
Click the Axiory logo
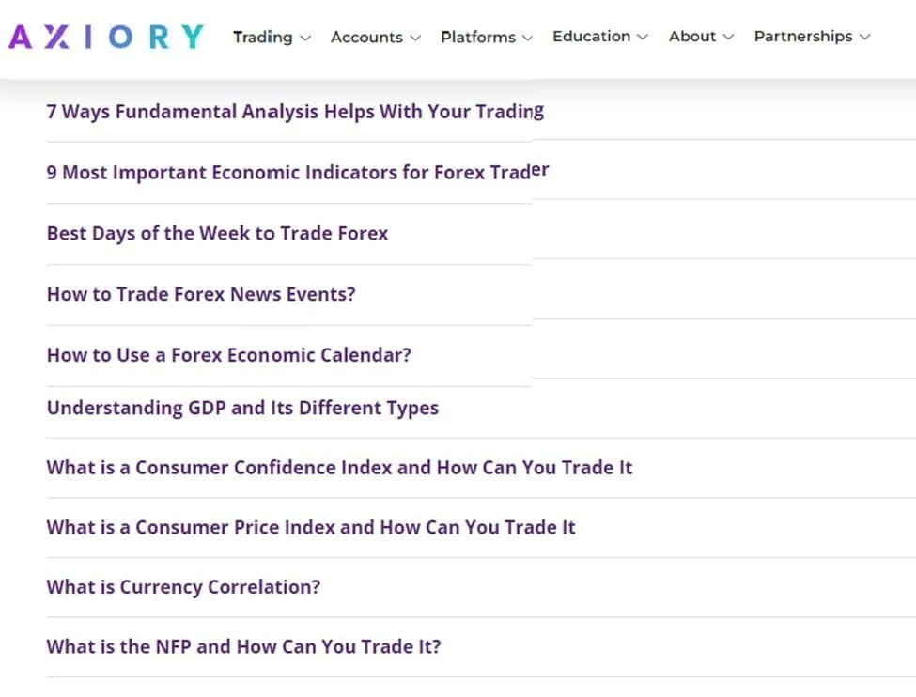pyautogui.click(x=106, y=37)
